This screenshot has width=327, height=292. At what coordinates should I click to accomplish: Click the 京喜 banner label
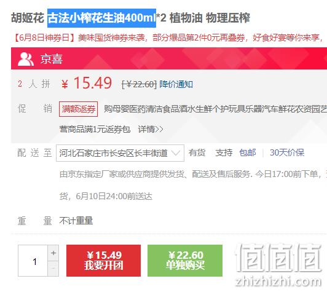[x=52, y=59]
